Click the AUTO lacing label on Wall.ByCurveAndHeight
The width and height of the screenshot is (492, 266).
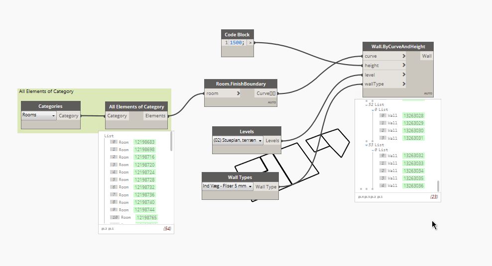click(x=428, y=93)
